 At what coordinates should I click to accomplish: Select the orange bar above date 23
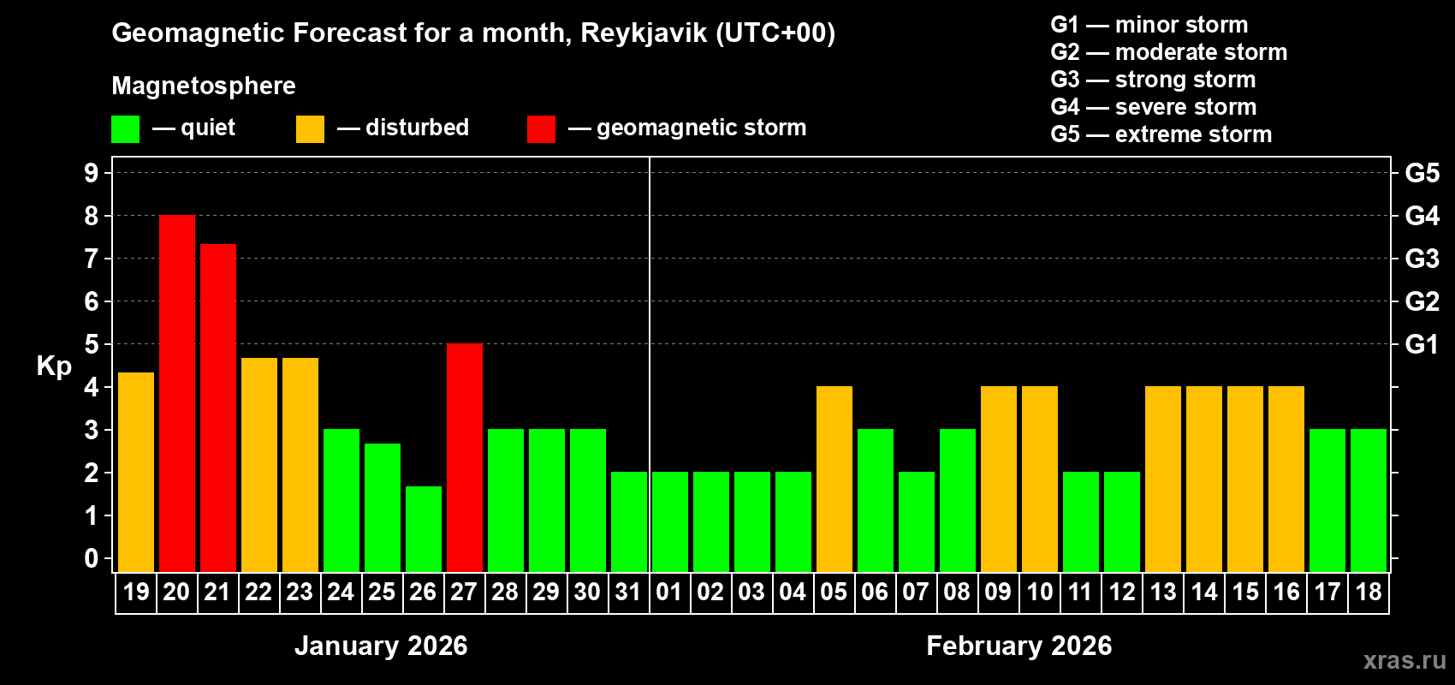[x=300, y=465]
